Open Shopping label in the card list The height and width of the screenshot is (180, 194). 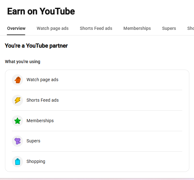[x=36, y=161]
